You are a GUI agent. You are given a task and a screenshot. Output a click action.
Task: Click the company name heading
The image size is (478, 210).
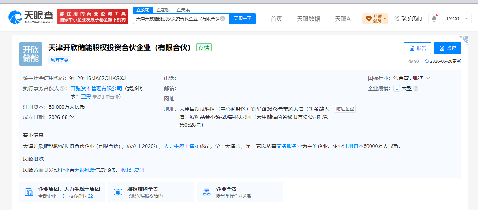click(x=120, y=47)
